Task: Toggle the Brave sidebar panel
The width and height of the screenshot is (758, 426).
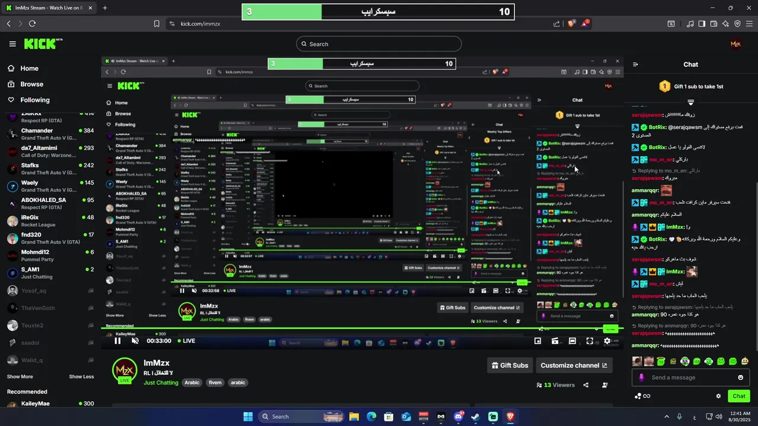Action: click(702, 24)
